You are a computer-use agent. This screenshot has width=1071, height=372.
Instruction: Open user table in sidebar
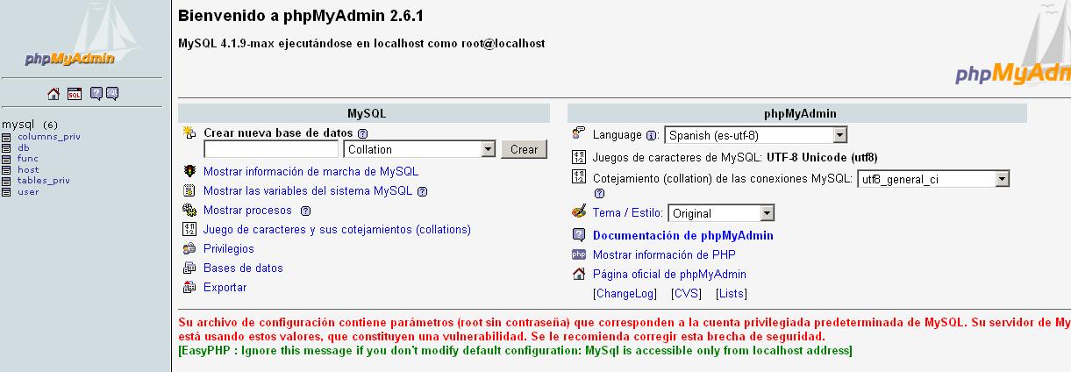click(28, 192)
